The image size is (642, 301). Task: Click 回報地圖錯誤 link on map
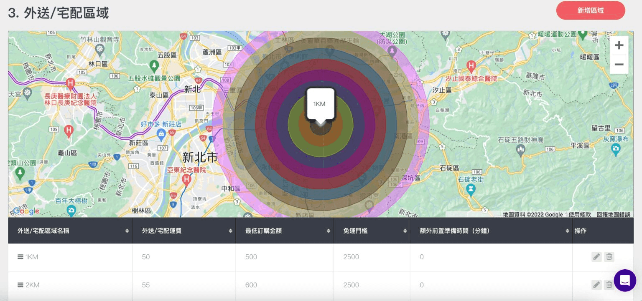[x=613, y=214]
